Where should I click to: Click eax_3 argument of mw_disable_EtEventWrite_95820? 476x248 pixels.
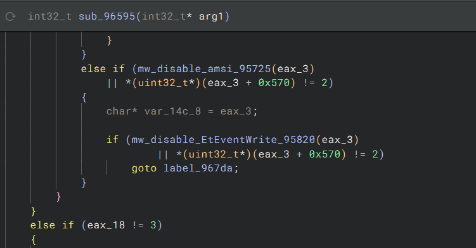pos(337,140)
